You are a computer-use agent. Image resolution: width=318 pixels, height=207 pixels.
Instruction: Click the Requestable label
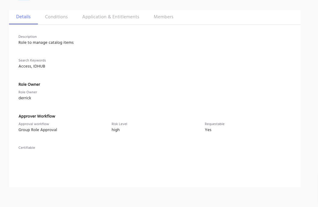pyautogui.click(x=215, y=124)
